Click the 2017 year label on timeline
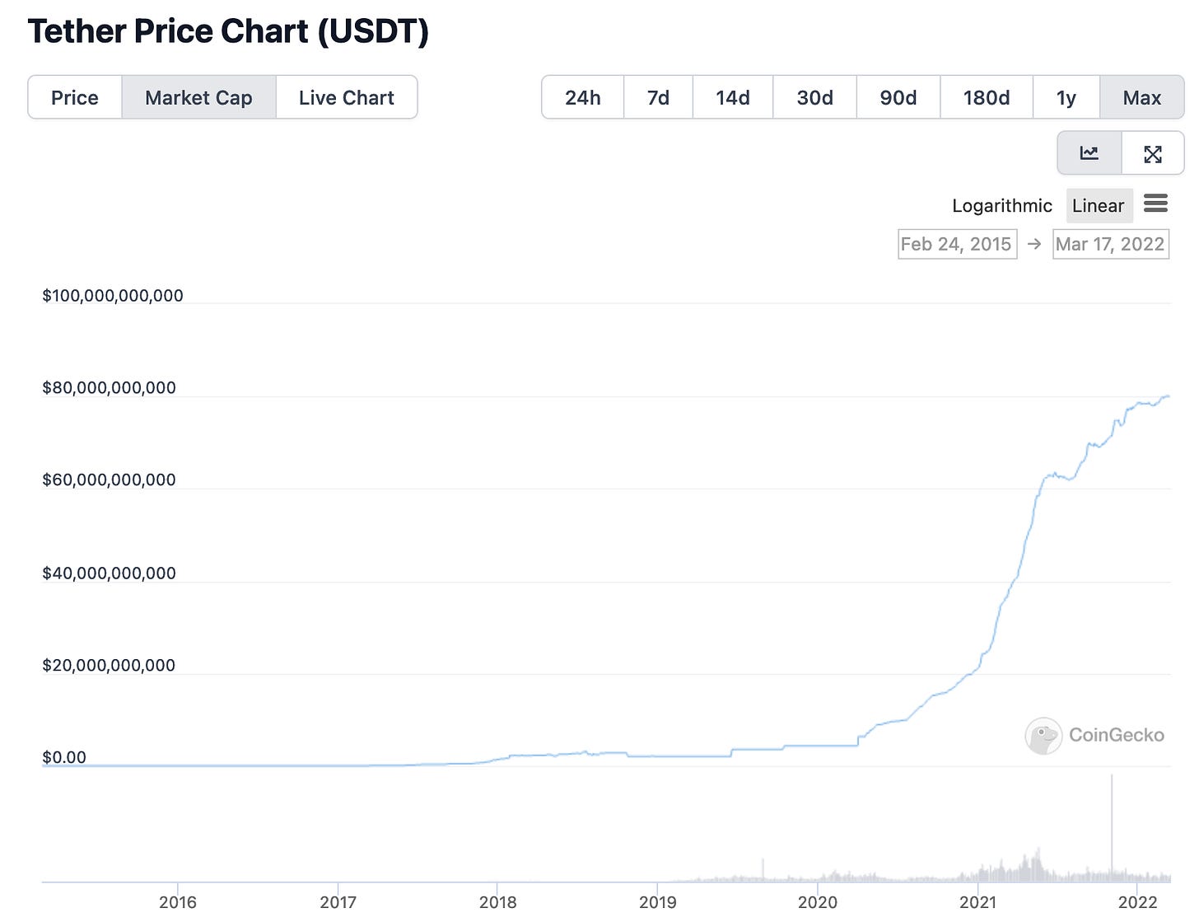Screen dimensions: 1199x922 (x=338, y=902)
